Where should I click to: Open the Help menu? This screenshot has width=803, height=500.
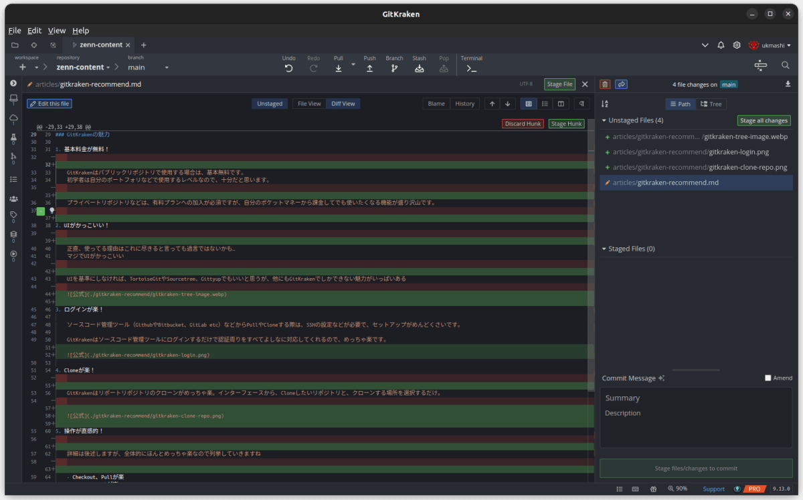click(80, 30)
